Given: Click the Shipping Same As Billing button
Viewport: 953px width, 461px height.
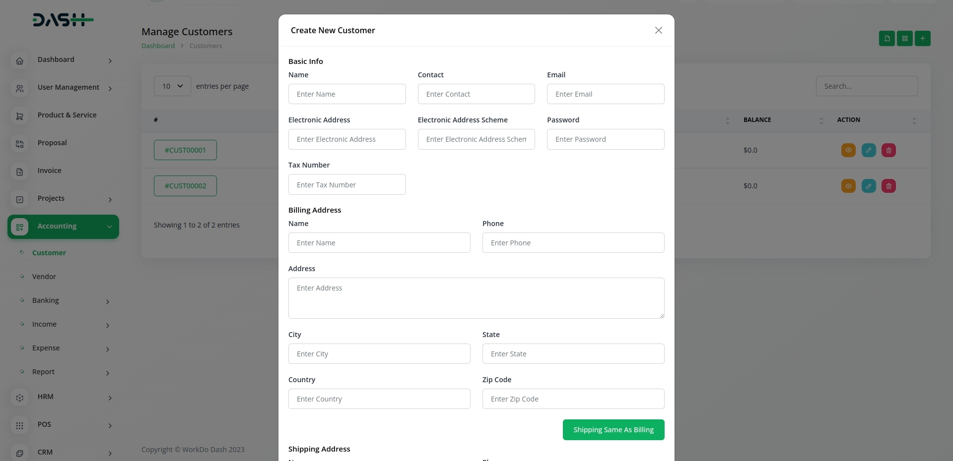Looking at the screenshot, I should tap(613, 430).
